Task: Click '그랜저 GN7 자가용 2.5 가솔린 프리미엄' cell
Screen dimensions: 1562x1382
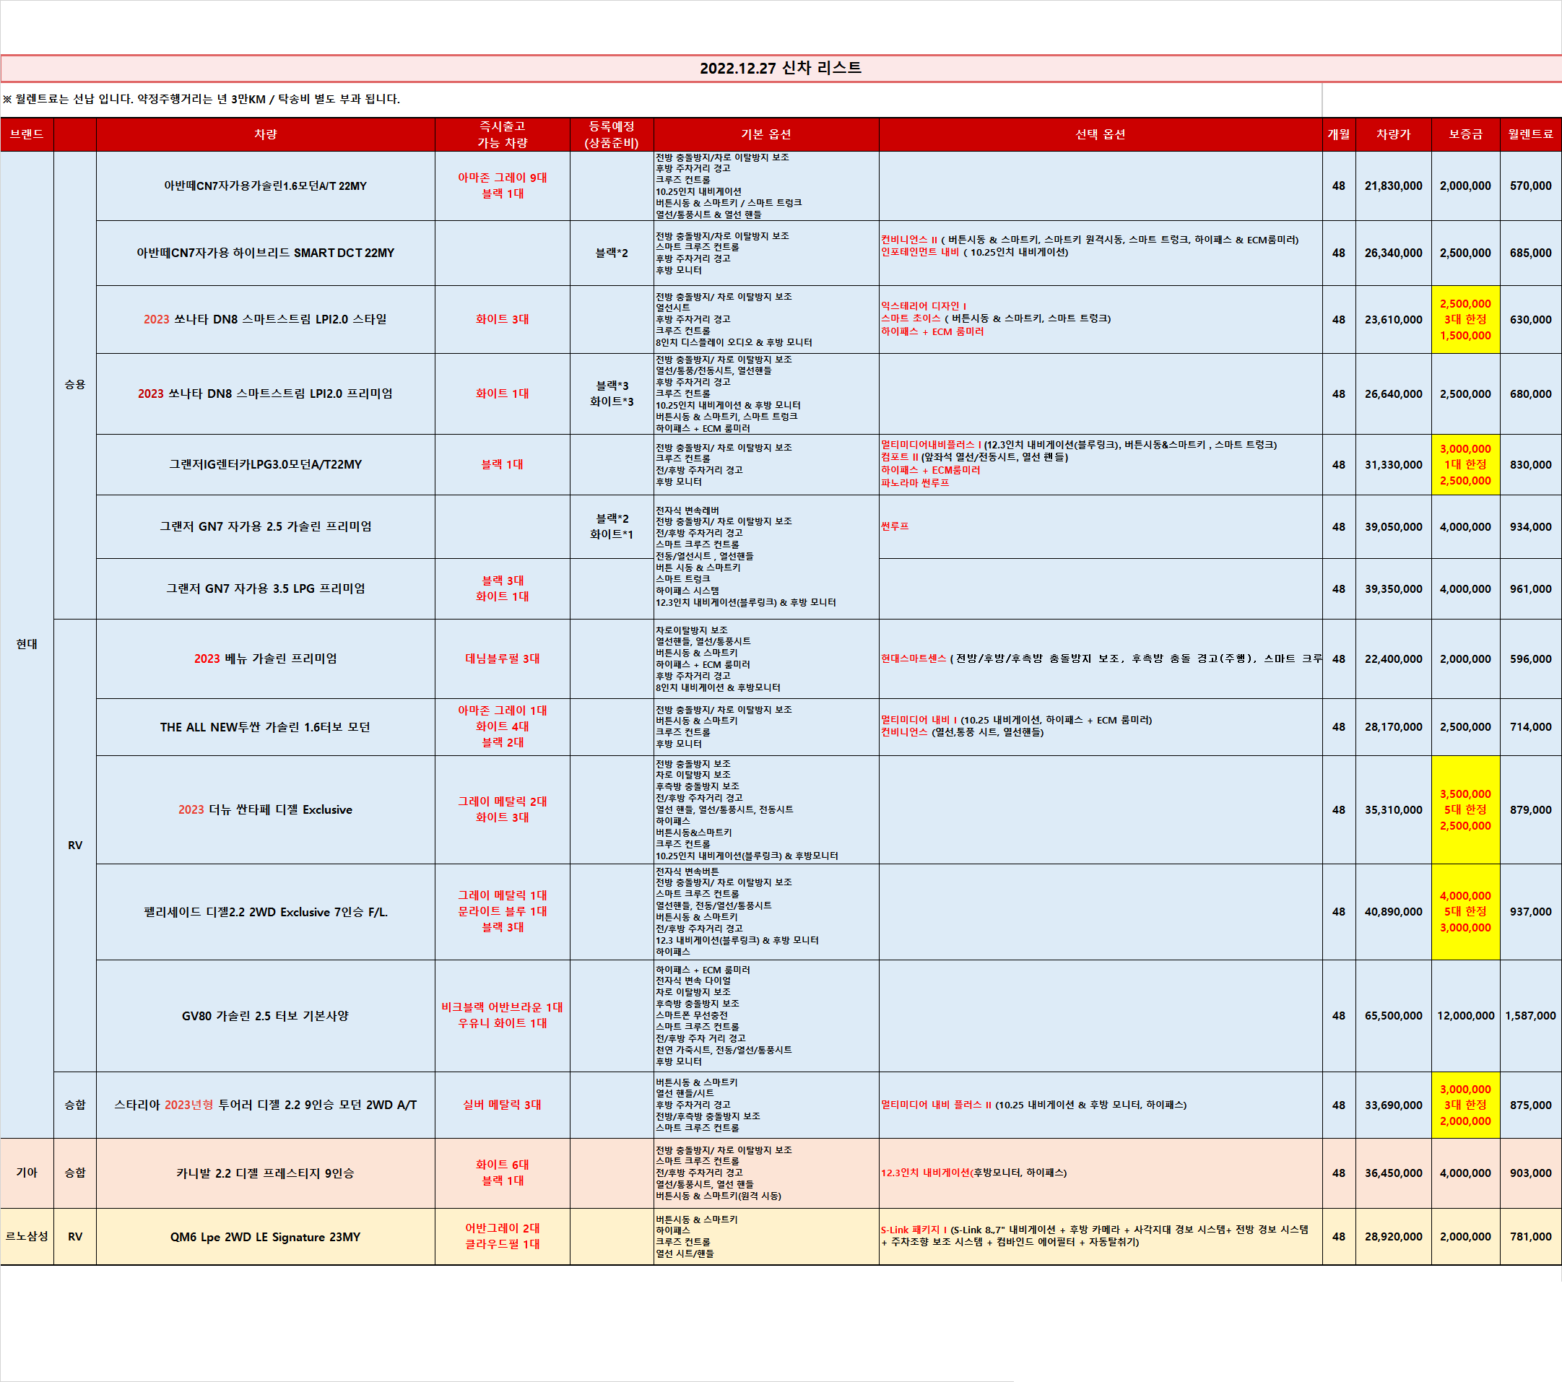Action: point(265,526)
